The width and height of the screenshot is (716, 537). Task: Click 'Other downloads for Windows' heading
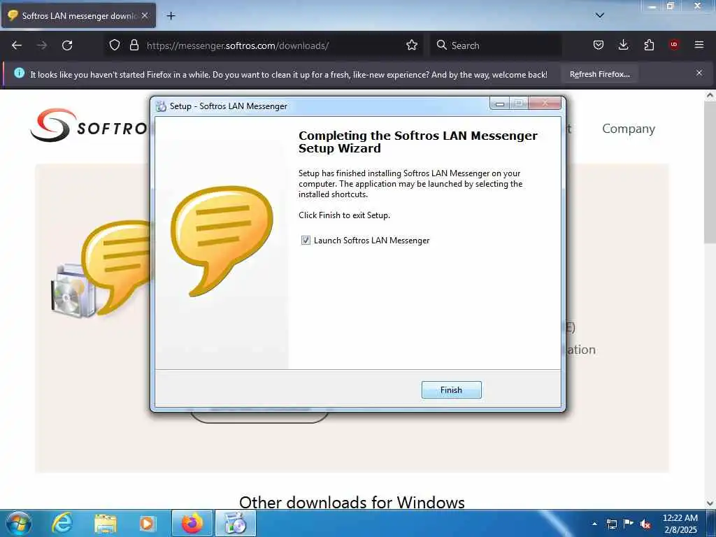(352, 502)
